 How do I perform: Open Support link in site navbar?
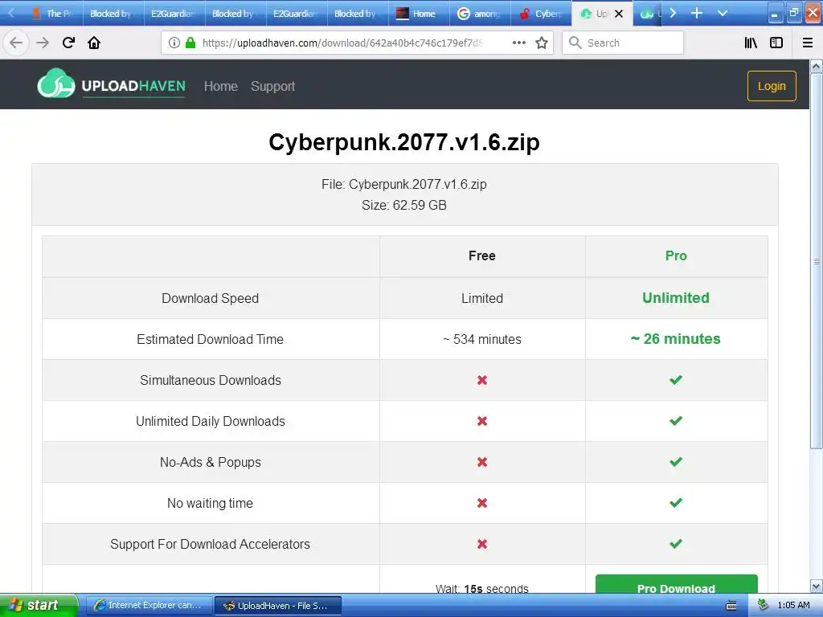tap(273, 86)
